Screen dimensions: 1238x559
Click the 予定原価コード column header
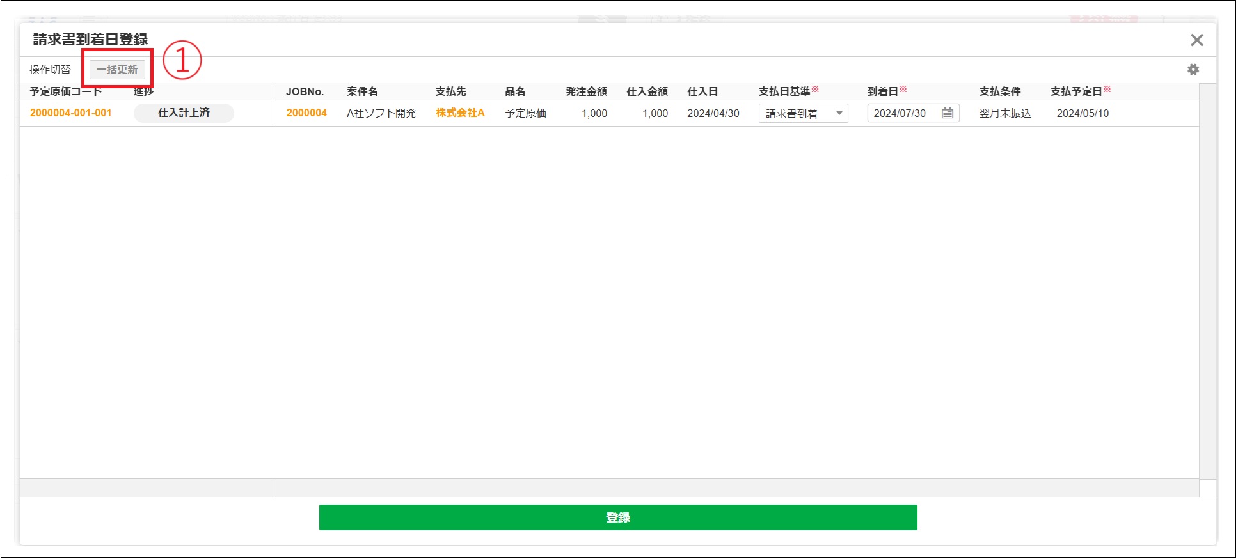click(66, 91)
